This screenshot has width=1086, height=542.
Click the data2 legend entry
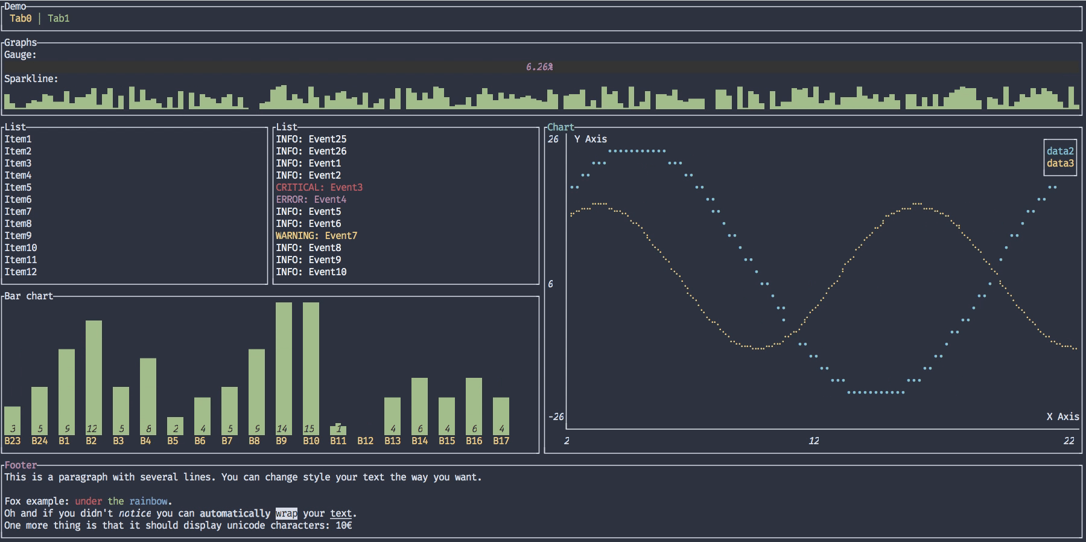pyautogui.click(x=1060, y=151)
